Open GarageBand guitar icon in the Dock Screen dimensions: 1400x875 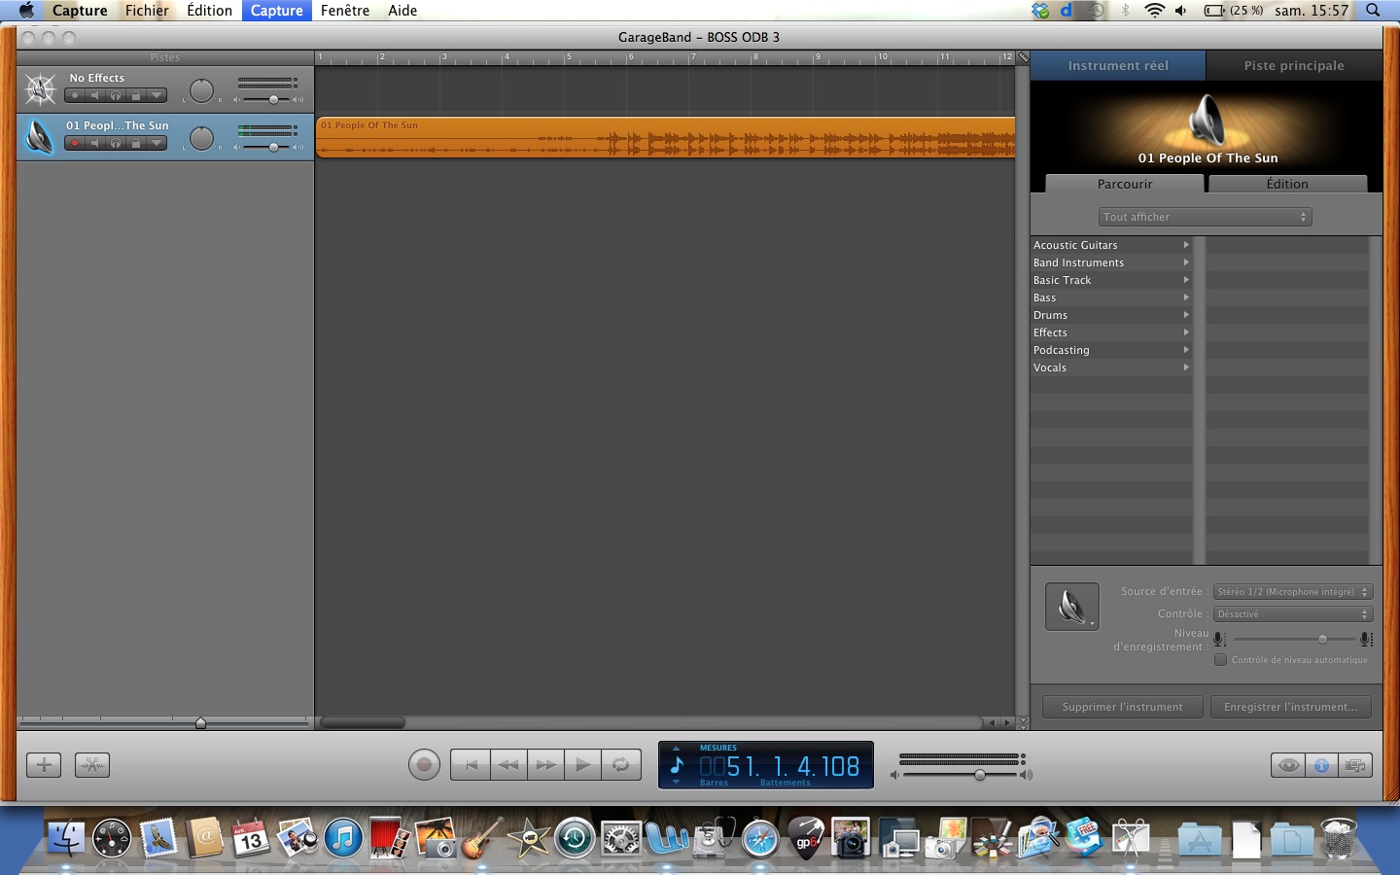click(482, 837)
